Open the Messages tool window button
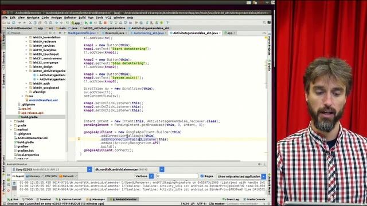 click(96, 199)
